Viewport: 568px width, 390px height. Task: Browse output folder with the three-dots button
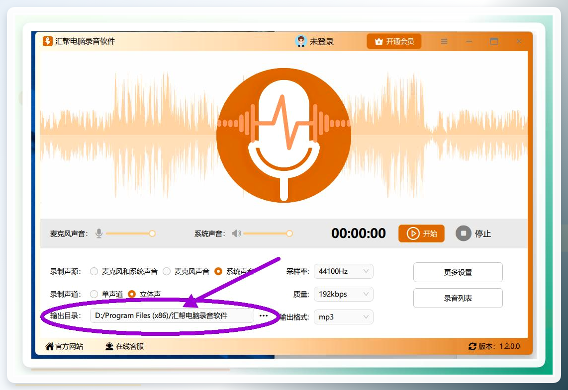tap(264, 315)
